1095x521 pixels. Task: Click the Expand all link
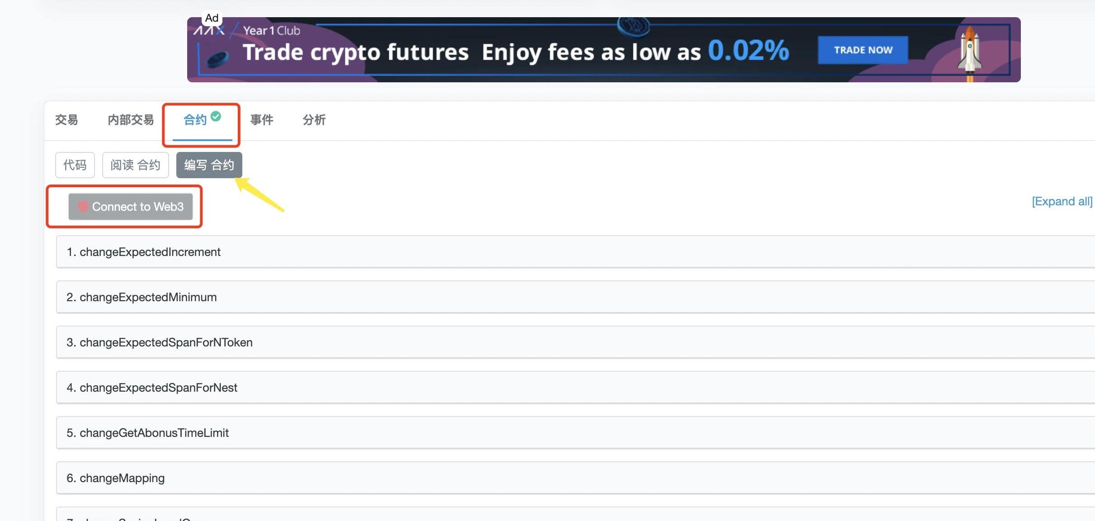point(1062,201)
